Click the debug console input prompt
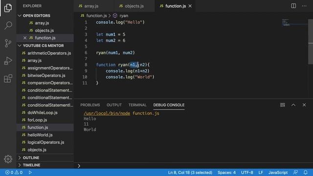 [194, 166]
